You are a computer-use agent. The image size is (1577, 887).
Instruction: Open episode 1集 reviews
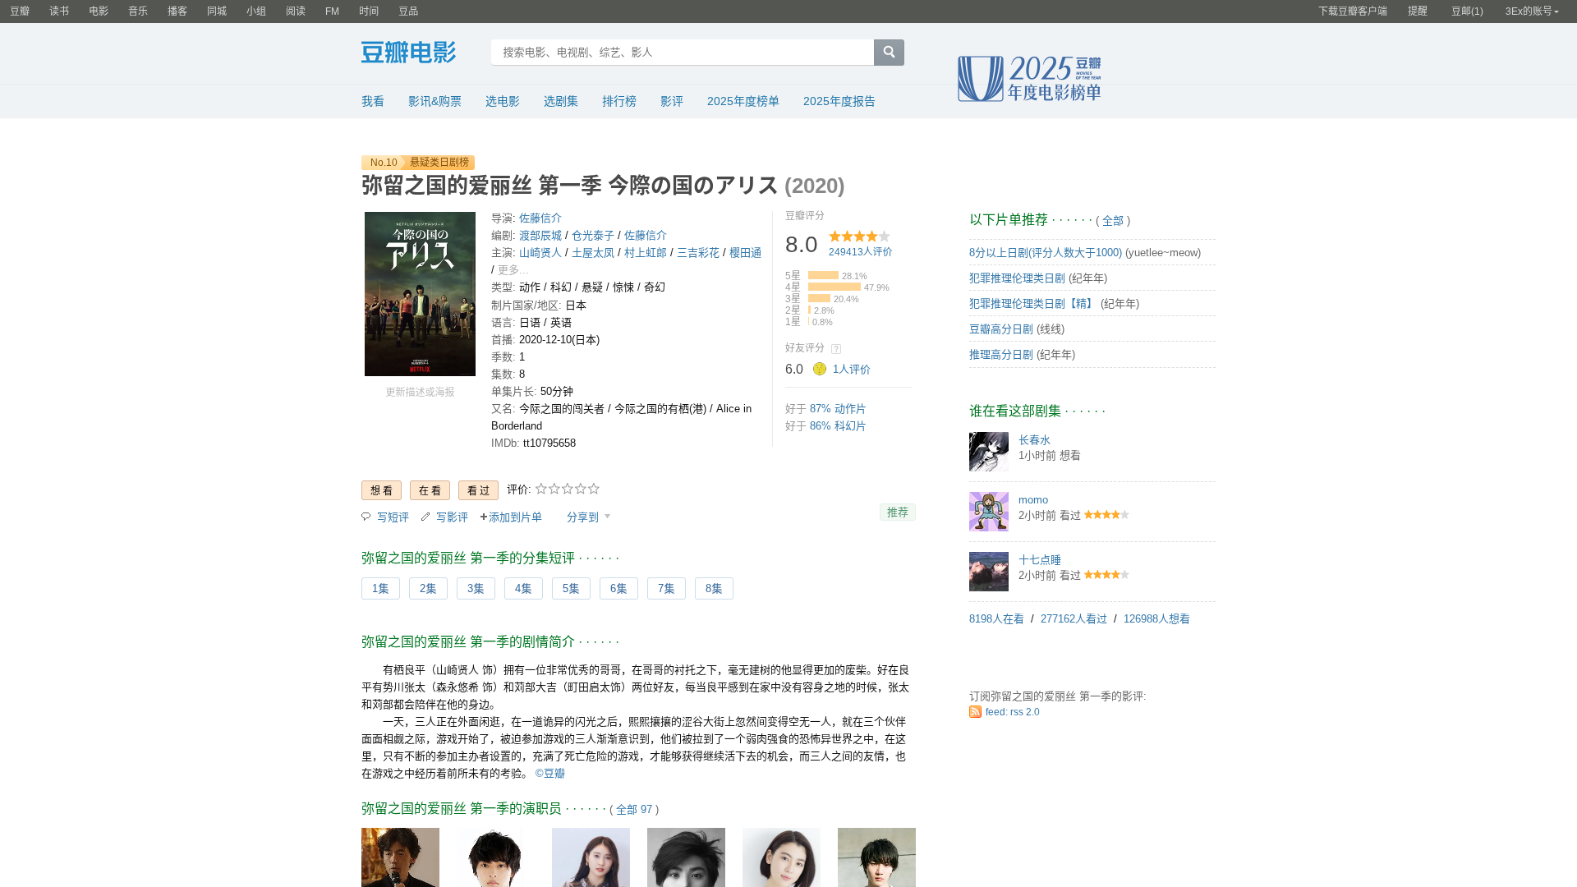click(x=380, y=588)
